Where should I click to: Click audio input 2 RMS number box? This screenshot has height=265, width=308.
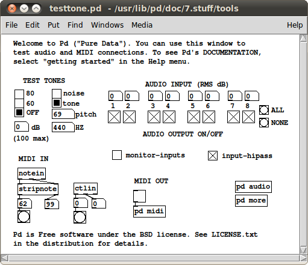[x=132, y=96]
